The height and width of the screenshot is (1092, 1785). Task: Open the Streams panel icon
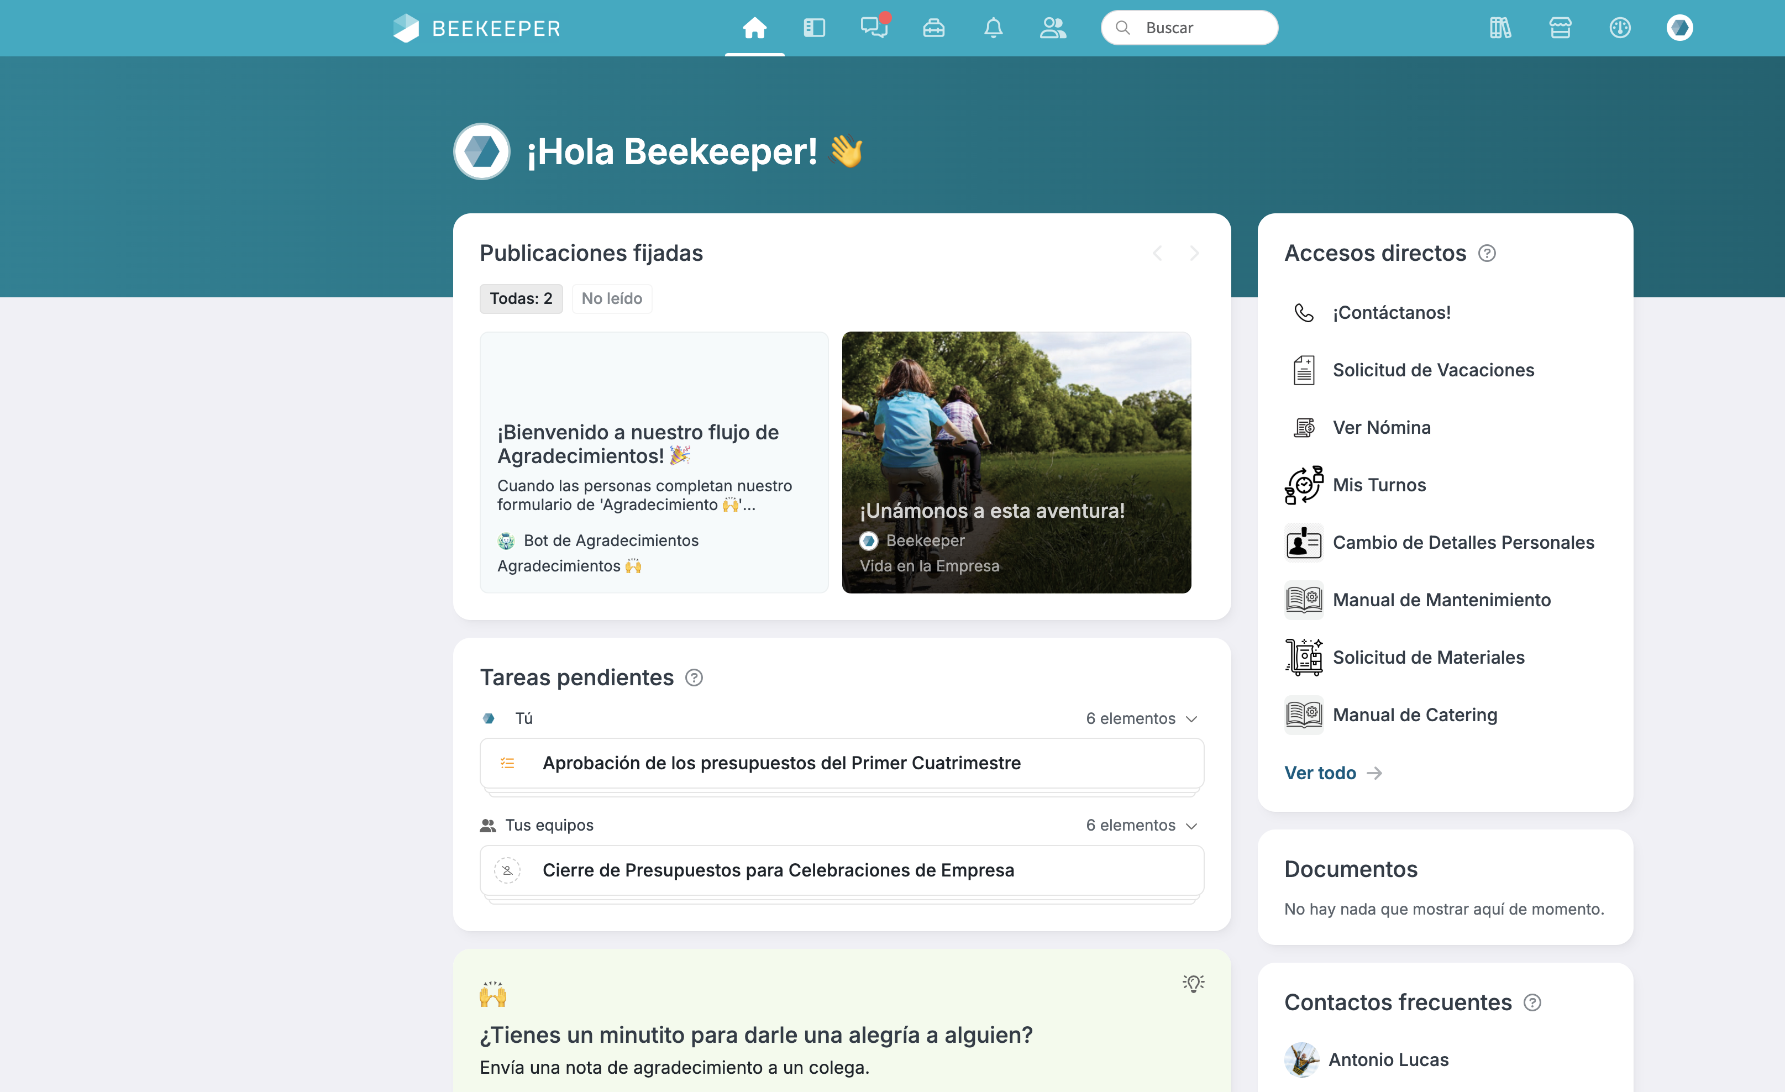814,28
